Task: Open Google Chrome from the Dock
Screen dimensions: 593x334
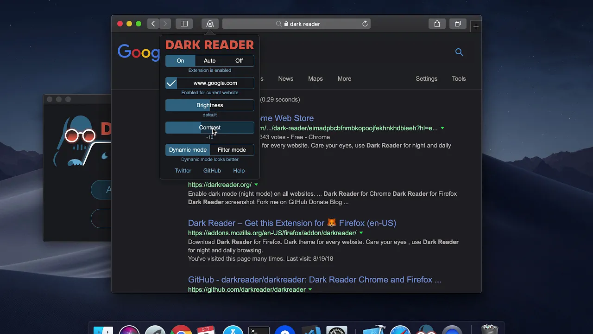Action: (x=181, y=330)
